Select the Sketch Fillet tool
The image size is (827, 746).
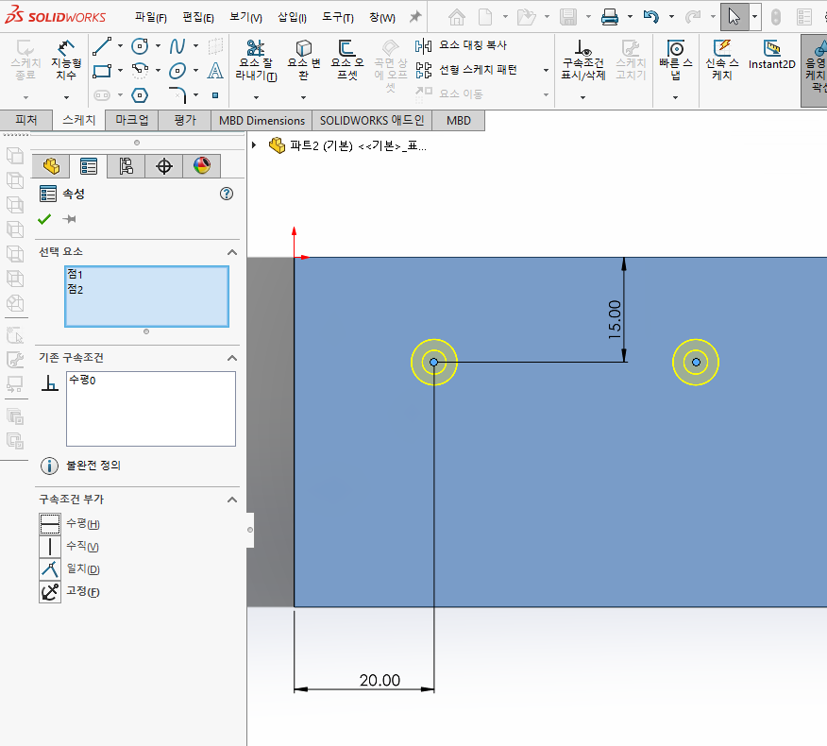pyautogui.click(x=177, y=95)
